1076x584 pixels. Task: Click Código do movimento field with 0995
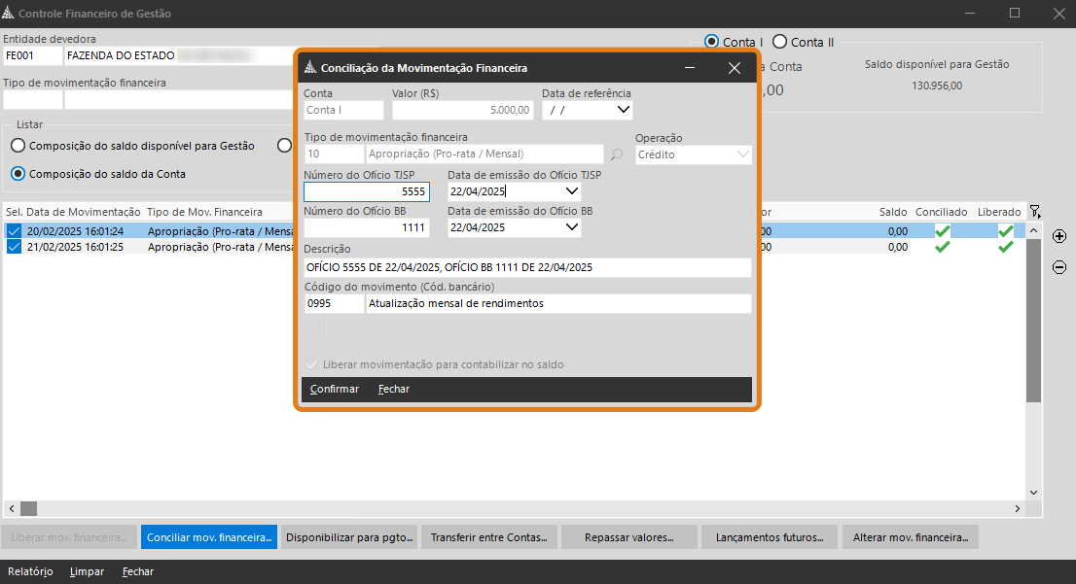(x=335, y=303)
